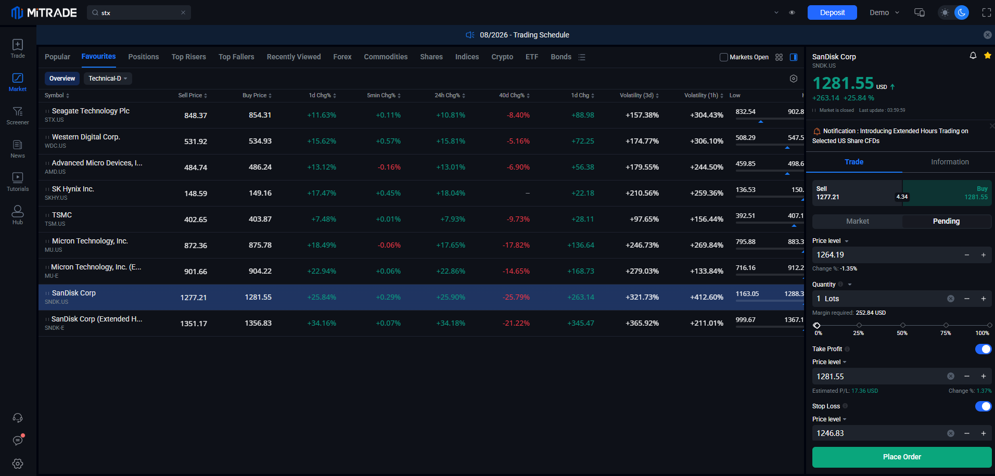Viewport: 995px width, 476px height.
Task: Increase the pending price level with plus
Action: (x=984, y=255)
